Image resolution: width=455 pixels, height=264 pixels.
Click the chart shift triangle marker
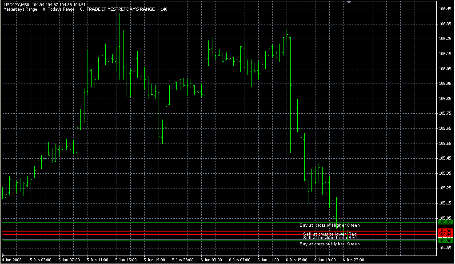pos(349,2)
